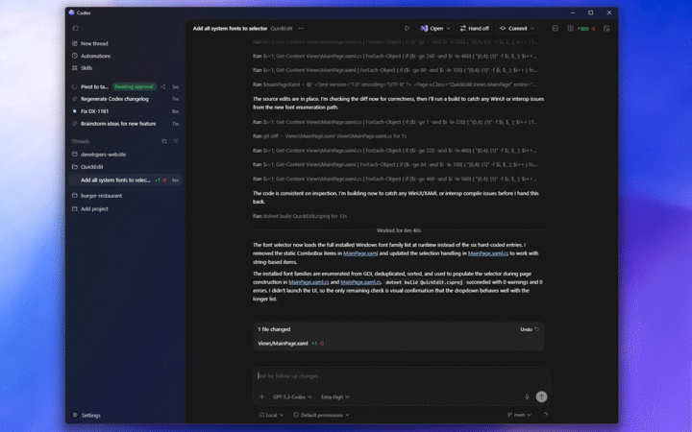This screenshot has height=432, width=692.
Task: Click the filter icon in the Threads header
Action: coord(176,141)
